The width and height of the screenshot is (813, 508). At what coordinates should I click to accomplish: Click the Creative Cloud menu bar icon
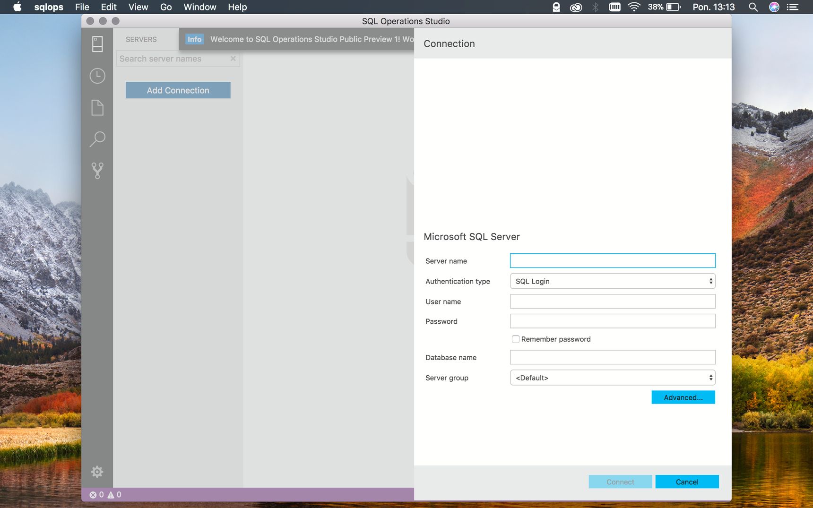click(576, 7)
